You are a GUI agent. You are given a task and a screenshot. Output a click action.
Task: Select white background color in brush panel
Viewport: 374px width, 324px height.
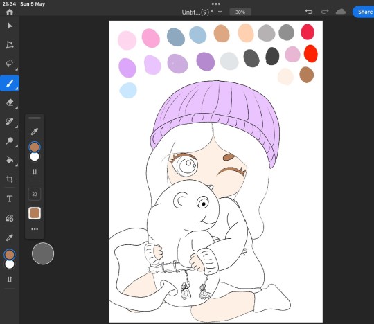click(x=35, y=157)
